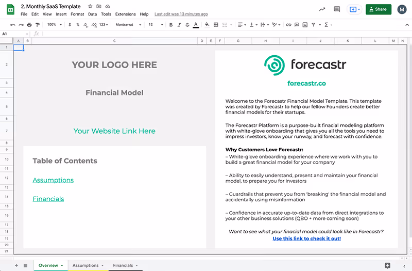Open the borders tool
The height and width of the screenshot is (271, 412).
(x=216, y=25)
